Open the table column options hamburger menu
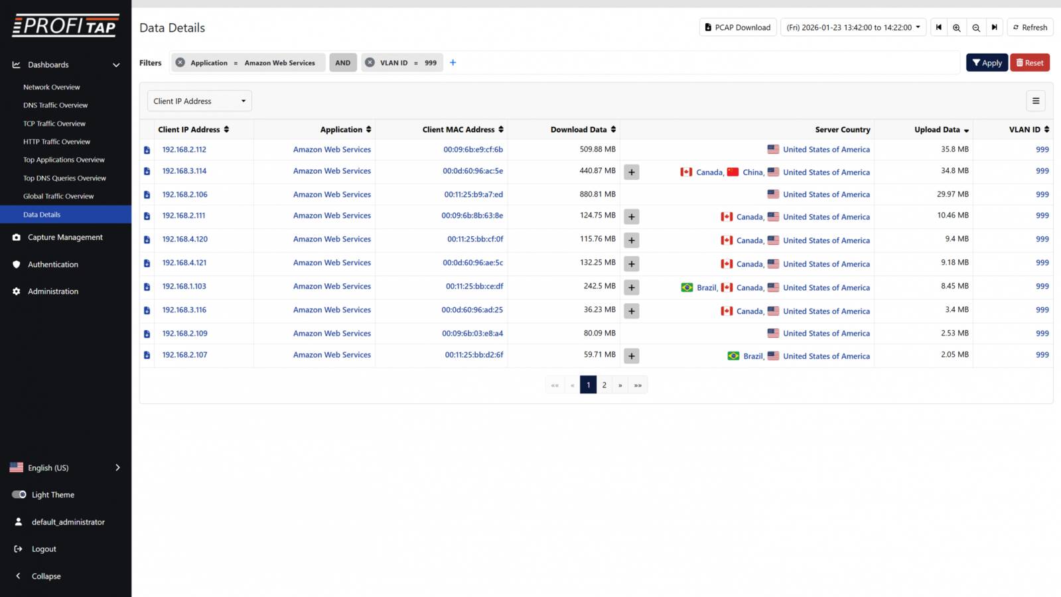This screenshot has width=1061, height=597. 1035,101
